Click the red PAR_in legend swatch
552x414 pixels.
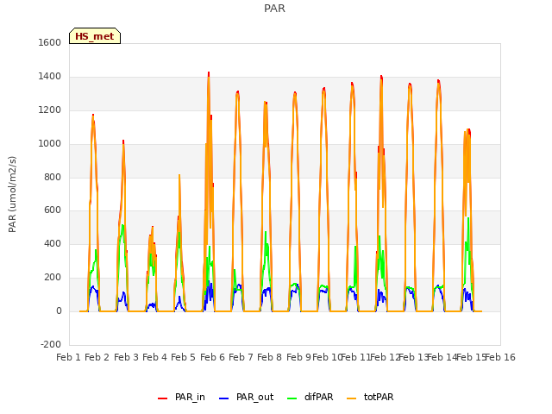[x=163, y=398]
